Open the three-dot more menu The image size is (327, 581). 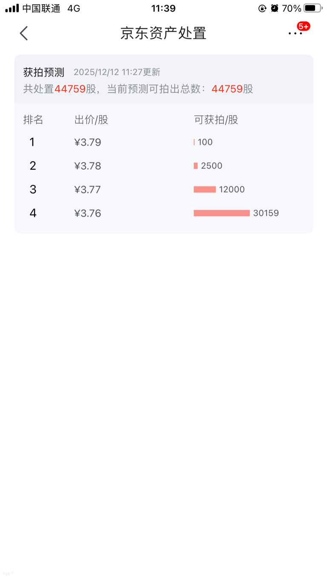click(x=295, y=33)
